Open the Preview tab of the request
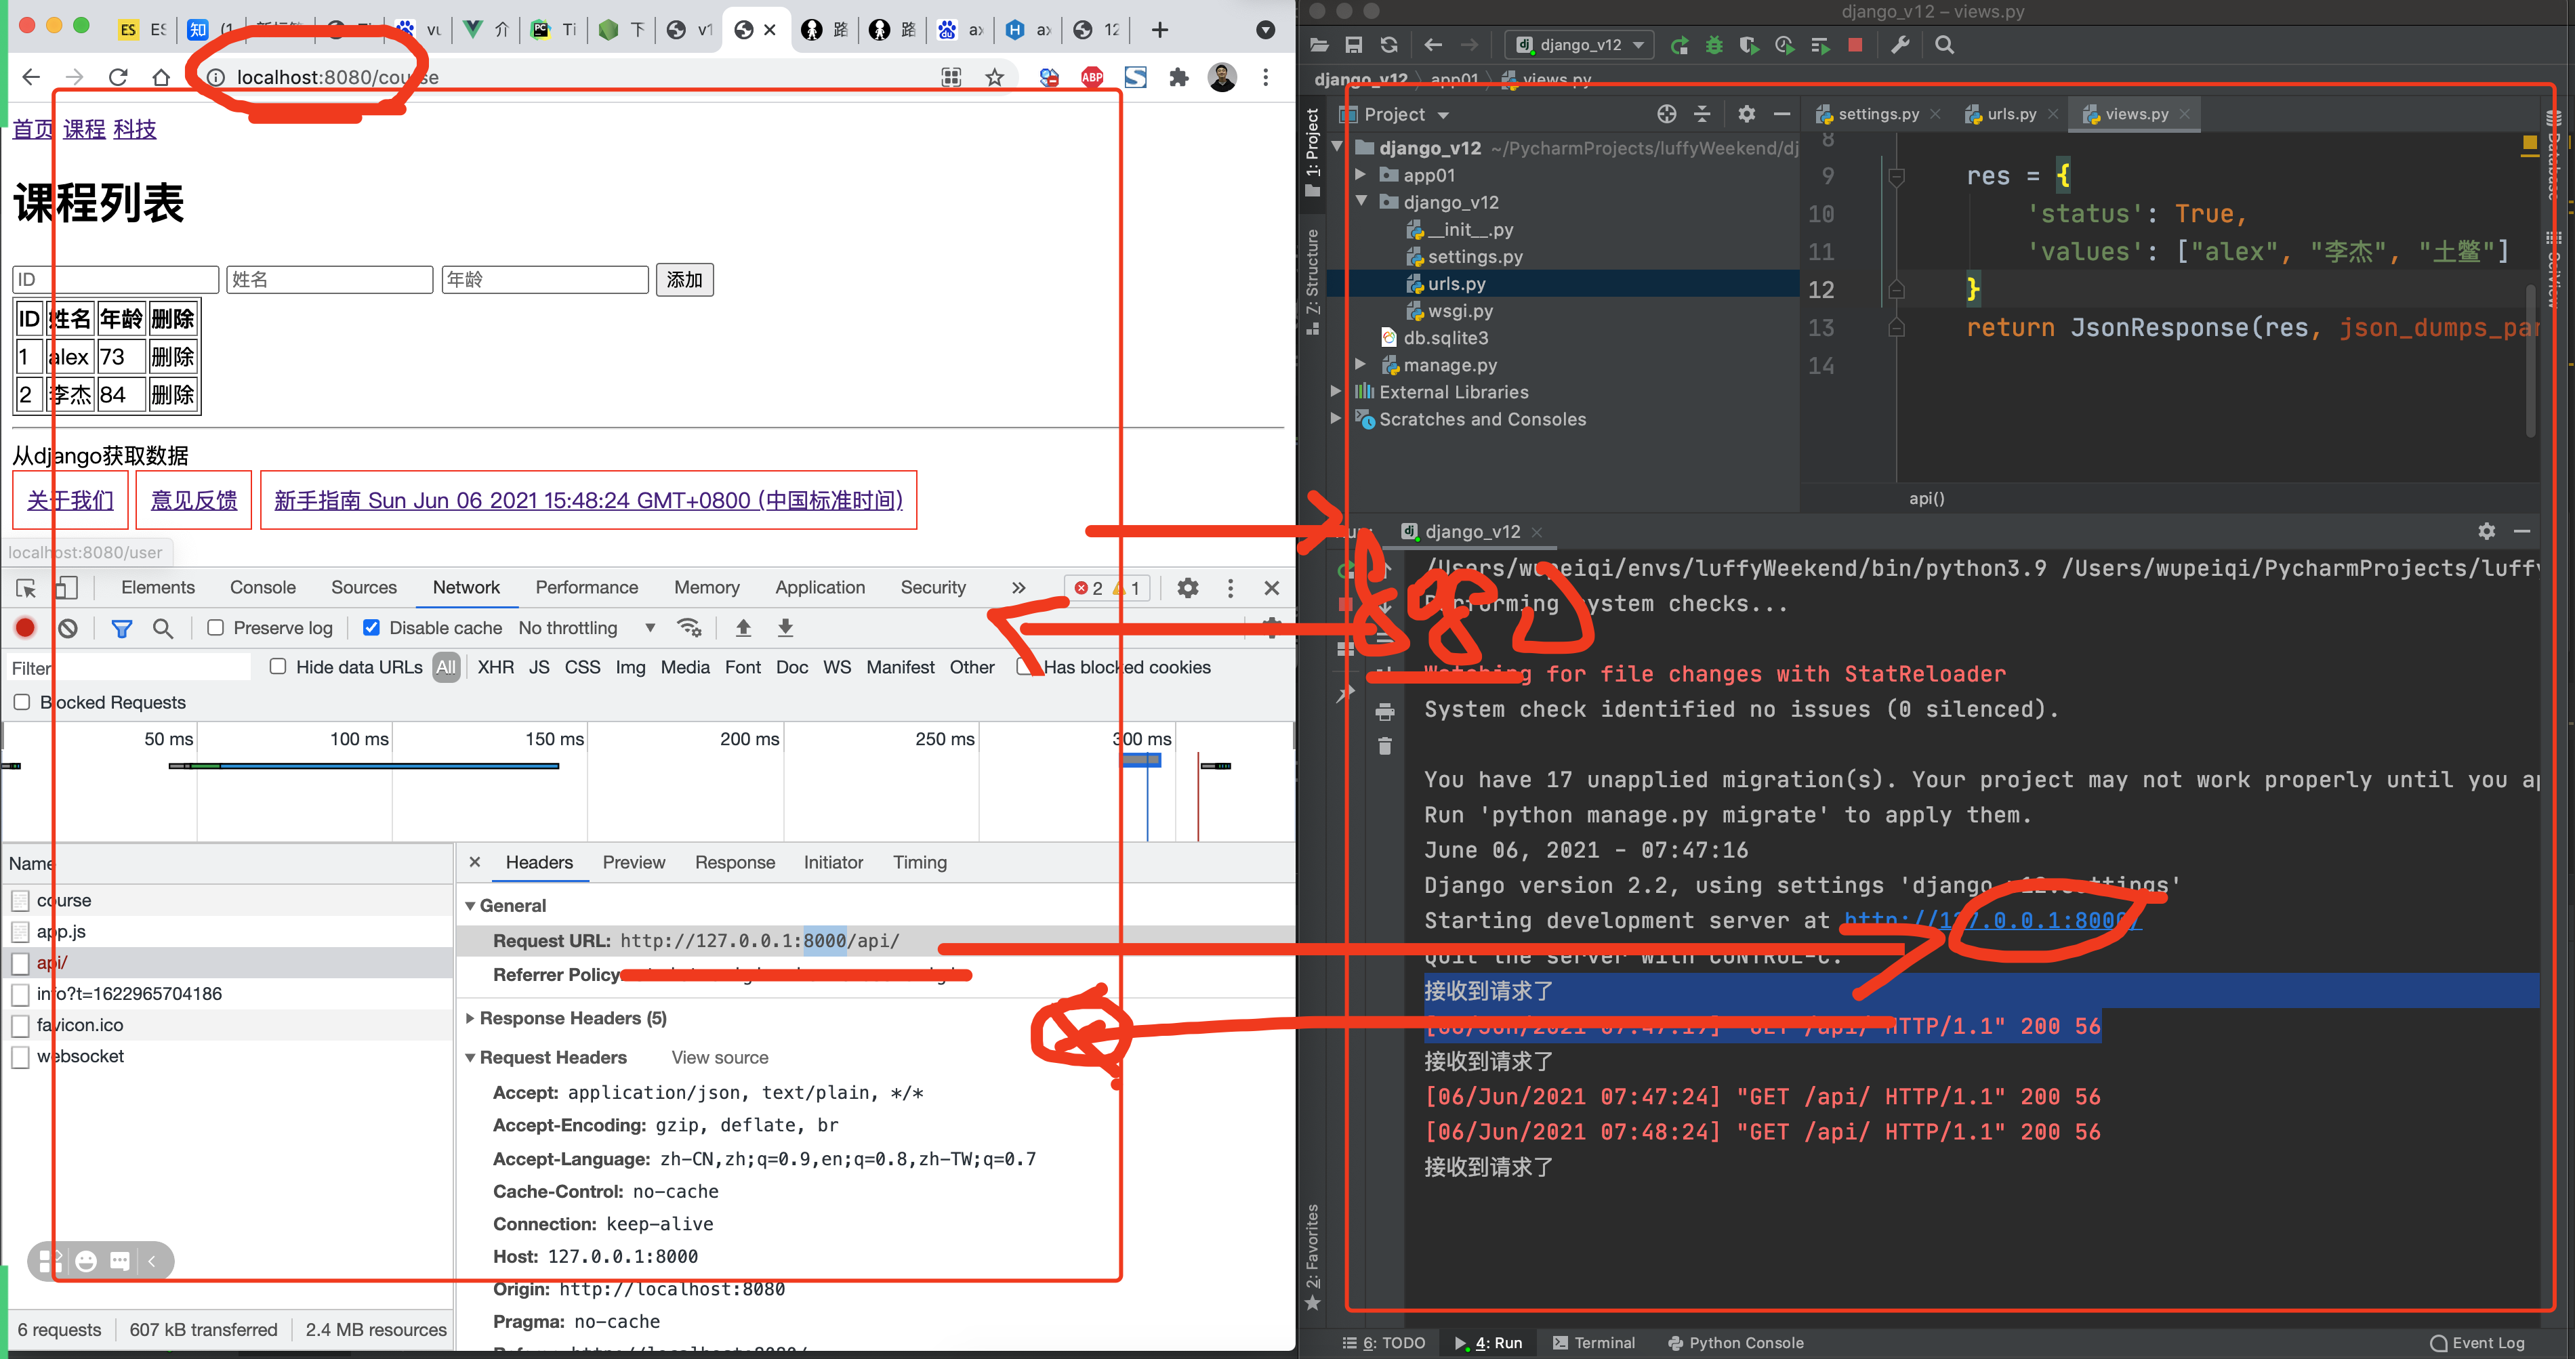2575x1359 pixels. click(x=634, y=862)
